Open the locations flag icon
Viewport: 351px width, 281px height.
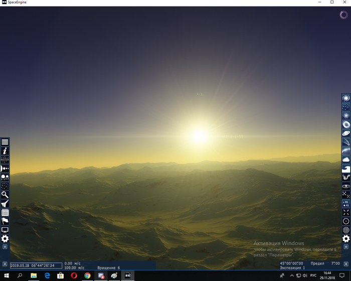[x=5, y=221]
